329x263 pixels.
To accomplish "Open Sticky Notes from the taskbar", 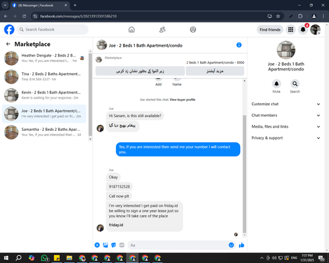I will pos(57,258).
